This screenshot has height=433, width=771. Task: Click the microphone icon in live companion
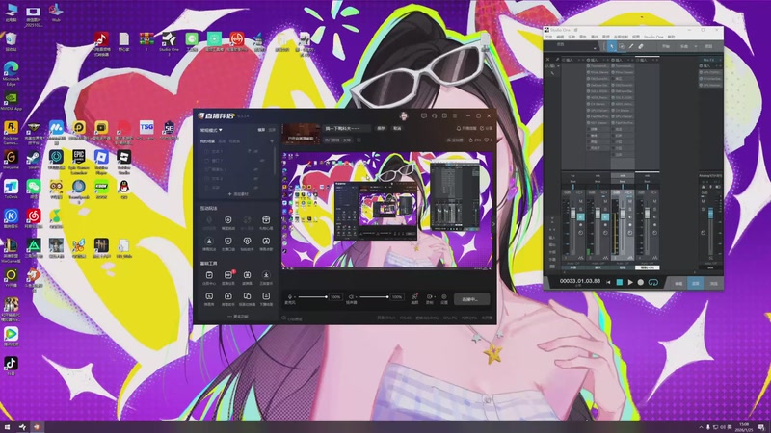point(290,297)
